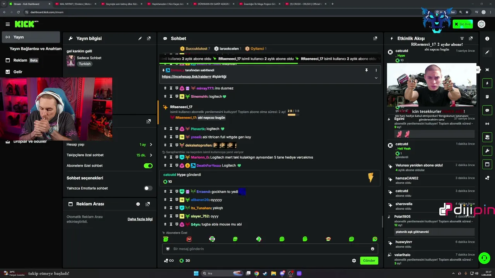The width and height of the screenshot is (495, 278).
Task: Insert the red angry subscriber emote
Action: click(x=189, y=239)
